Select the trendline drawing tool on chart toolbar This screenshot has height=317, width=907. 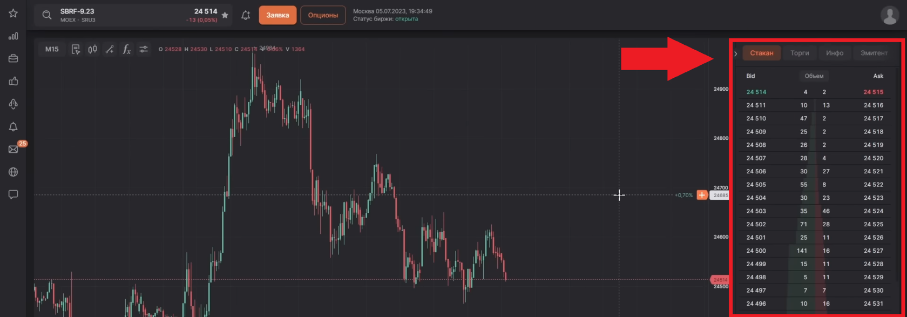pos(110,49)
